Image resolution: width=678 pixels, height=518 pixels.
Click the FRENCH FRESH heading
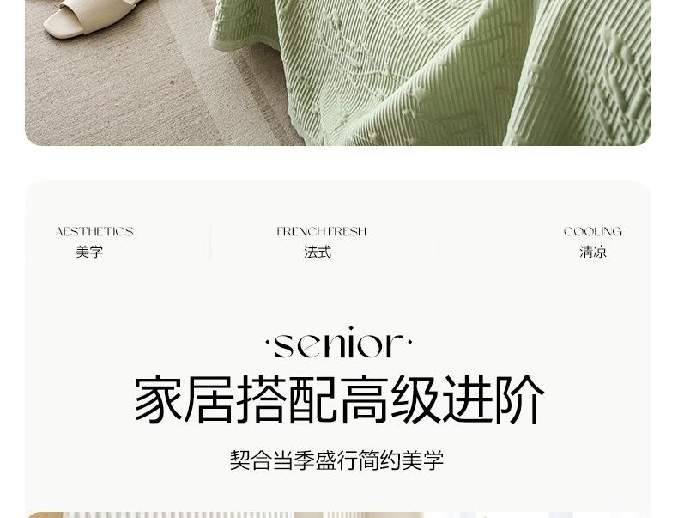coord(321,232)
